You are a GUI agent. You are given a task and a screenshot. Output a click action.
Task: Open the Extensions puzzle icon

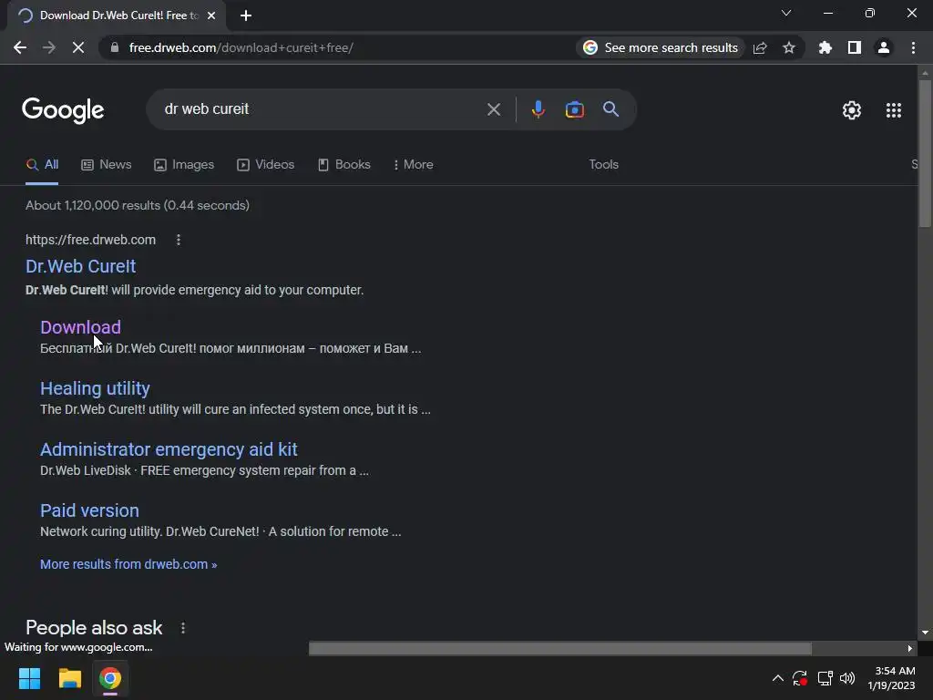(x=825, y=47)
